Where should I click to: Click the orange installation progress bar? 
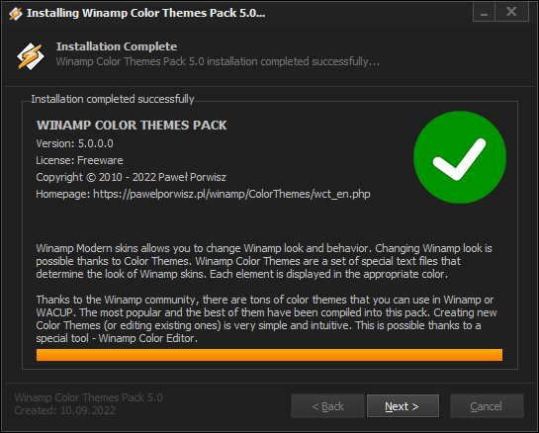[x=269, y=355]
